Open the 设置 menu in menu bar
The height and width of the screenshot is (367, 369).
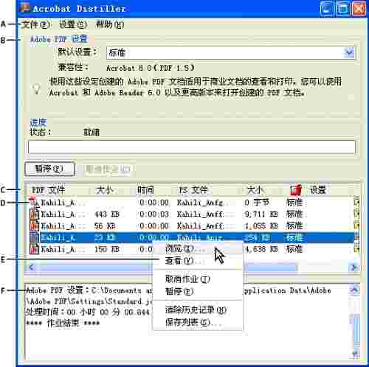point(73,24)
